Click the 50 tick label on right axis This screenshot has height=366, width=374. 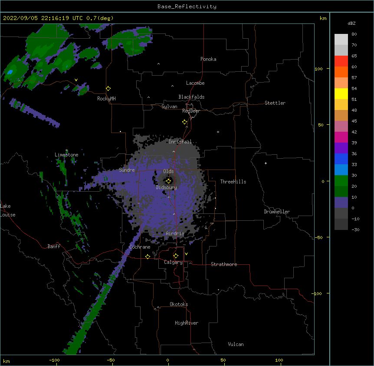tap(321, 125)
